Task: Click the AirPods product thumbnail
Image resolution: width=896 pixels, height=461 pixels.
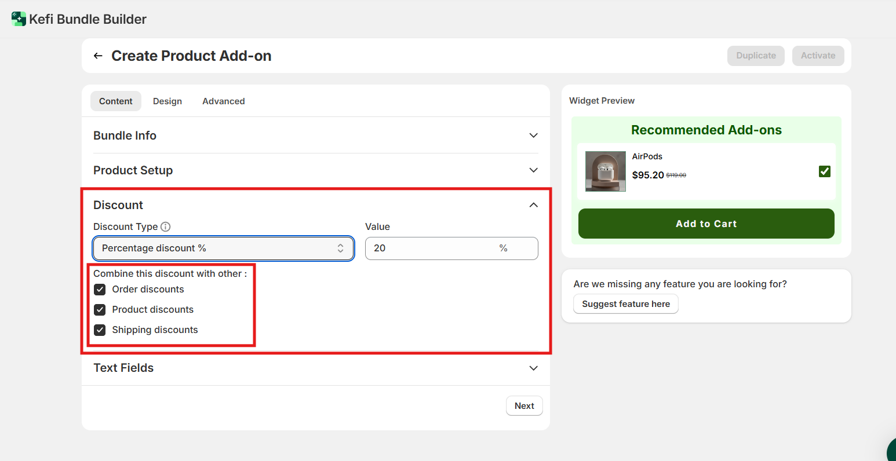Action: tap(605, 171)
